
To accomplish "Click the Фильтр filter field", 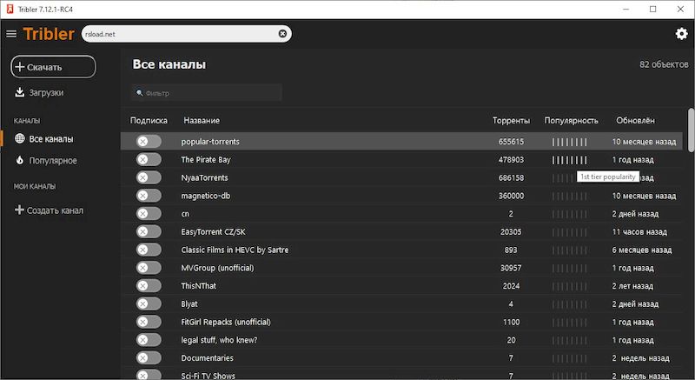I will 207,93.
